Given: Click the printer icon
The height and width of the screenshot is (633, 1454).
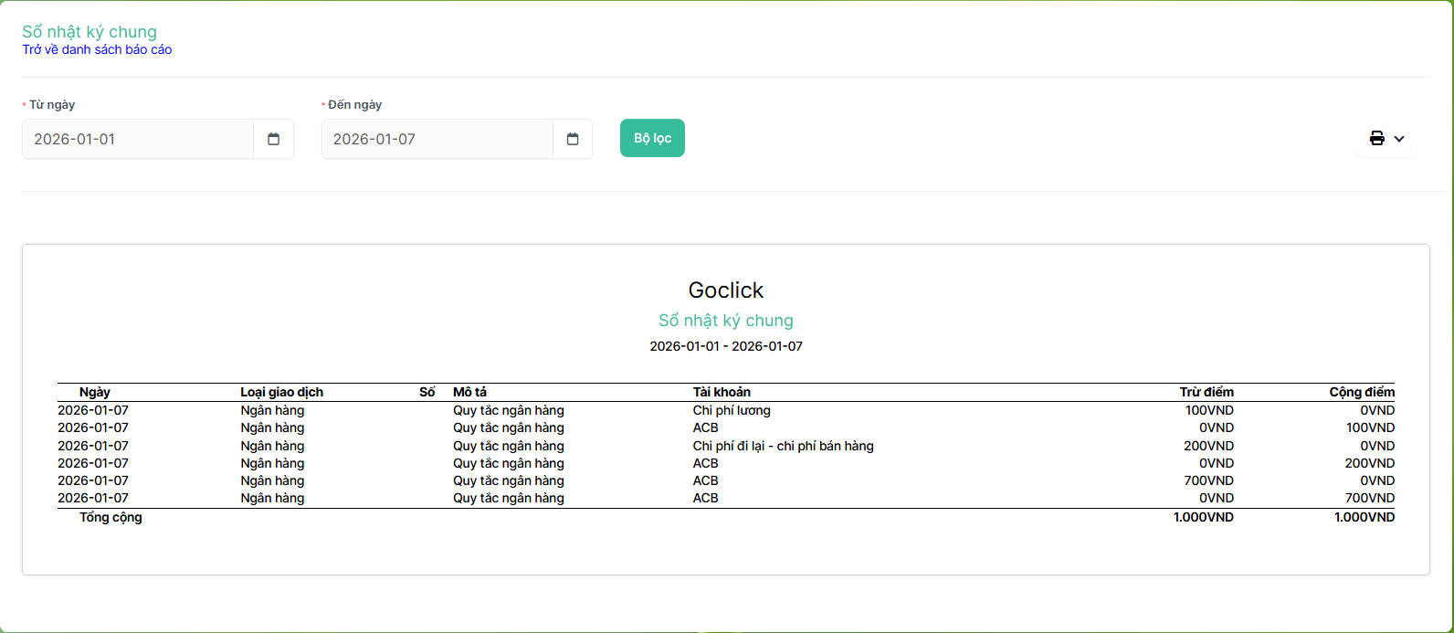Looking at the screenshot, I should tap(1376, 139).
